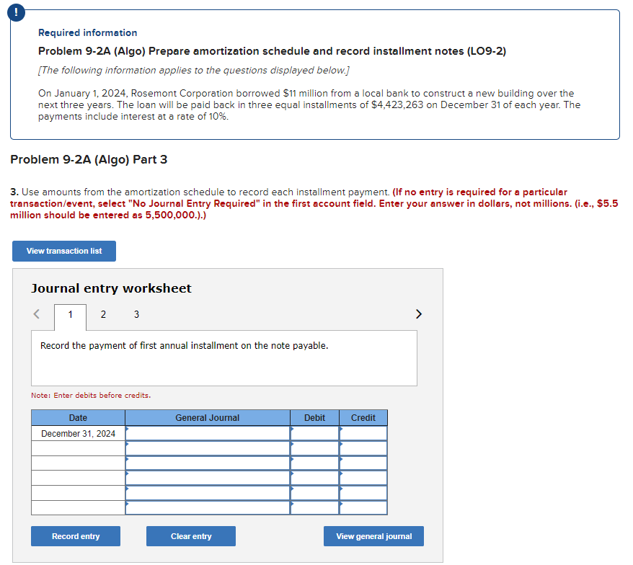Switch to journal entry tab 2
The image size is (633, 565).
pyautogui.click(x=103, y=314)
